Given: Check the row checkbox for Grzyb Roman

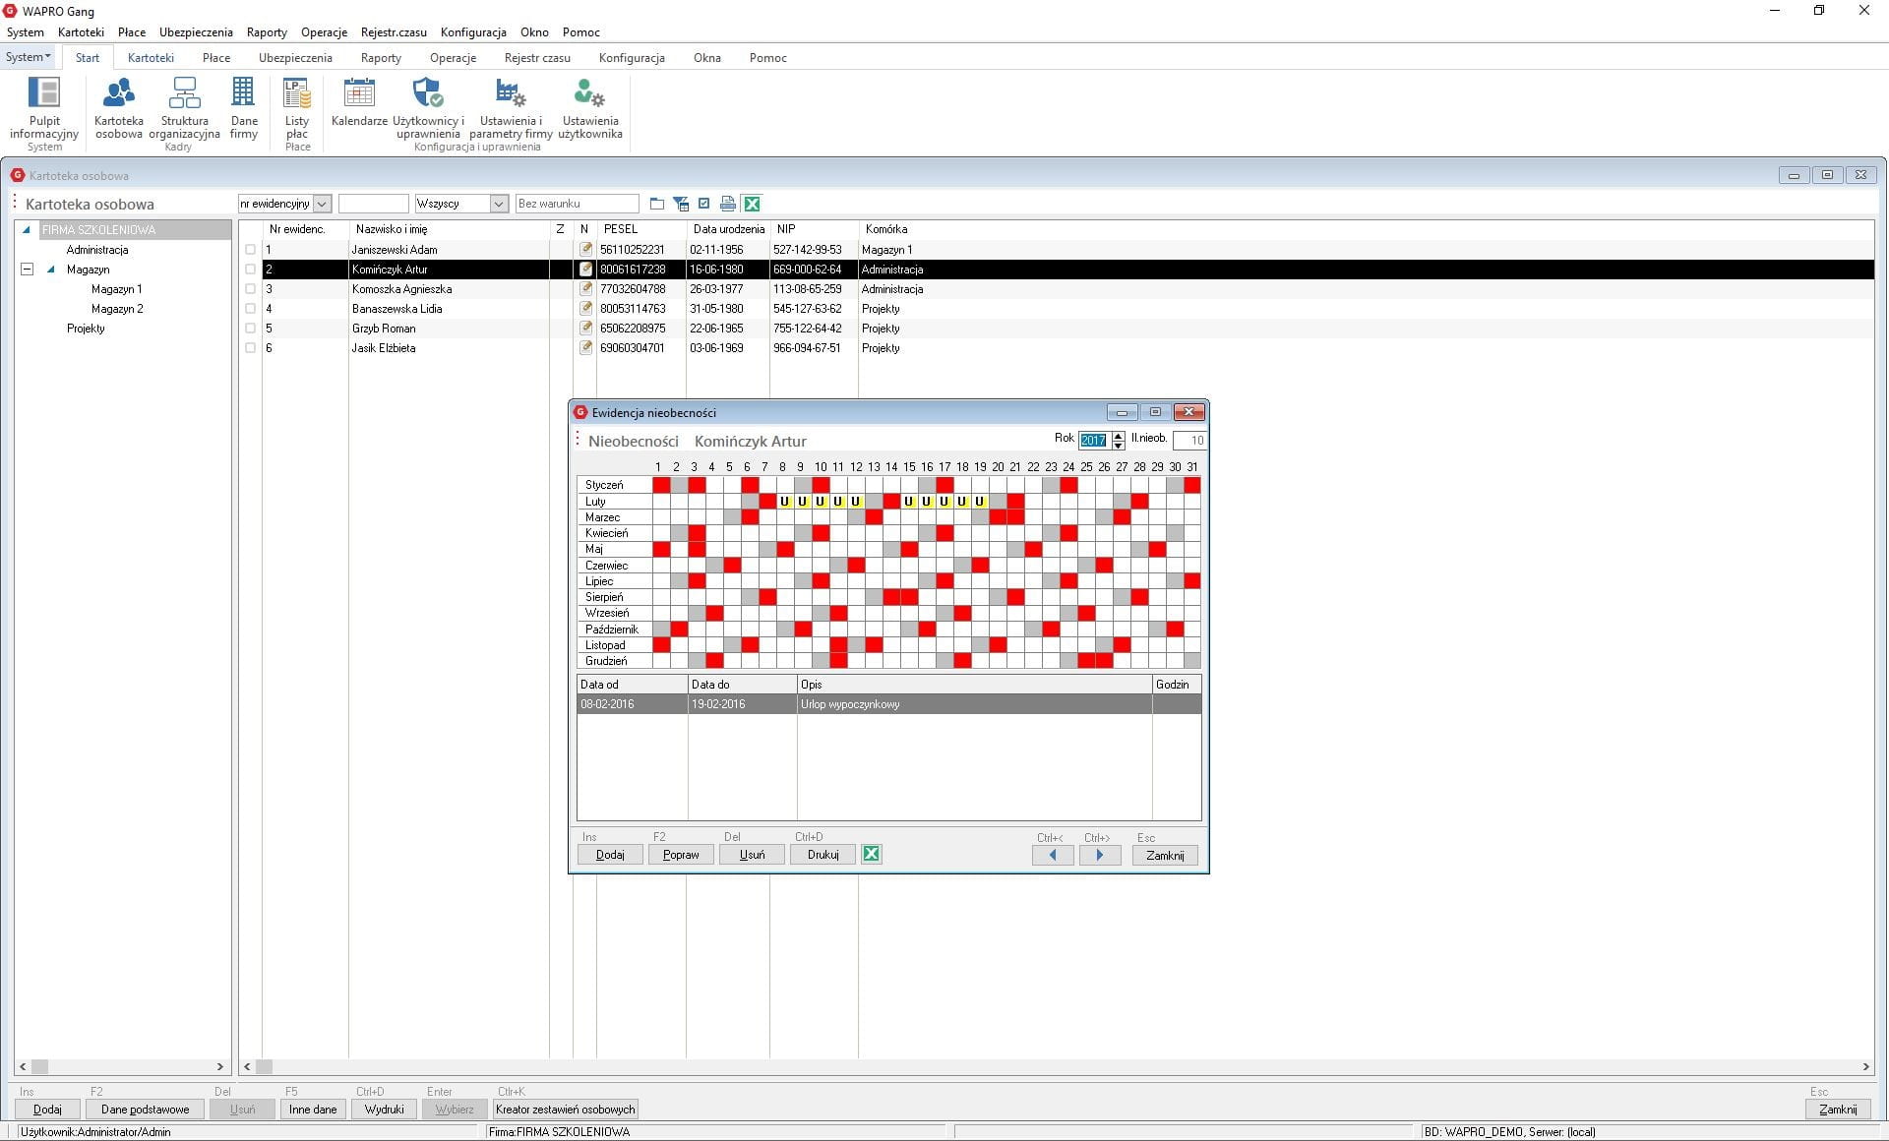Looking at the screenshot, I should click(250, 329).
